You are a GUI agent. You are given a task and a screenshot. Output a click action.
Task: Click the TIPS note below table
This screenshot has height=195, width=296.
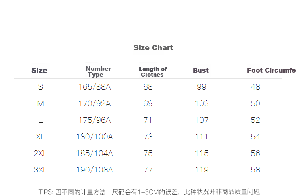click(149, 192)
